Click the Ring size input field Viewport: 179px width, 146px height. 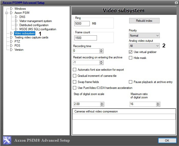click(82, 24)
